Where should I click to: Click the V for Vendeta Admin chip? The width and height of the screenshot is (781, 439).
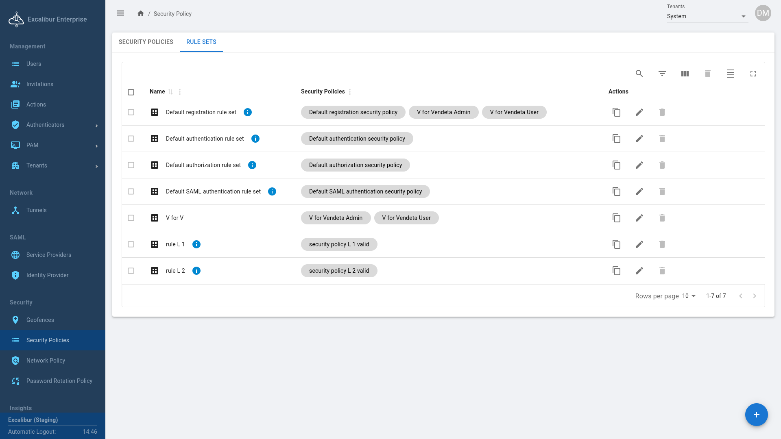[443, 112]
